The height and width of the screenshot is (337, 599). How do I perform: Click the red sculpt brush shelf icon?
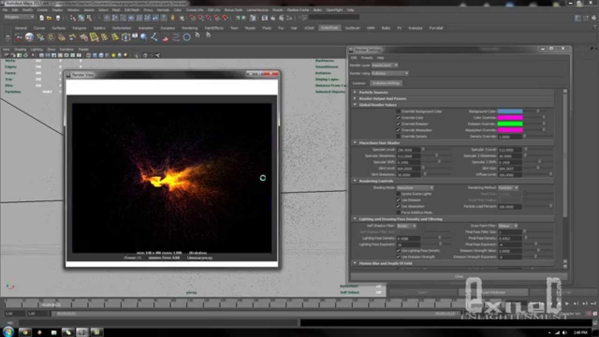(x=165, y=37)
